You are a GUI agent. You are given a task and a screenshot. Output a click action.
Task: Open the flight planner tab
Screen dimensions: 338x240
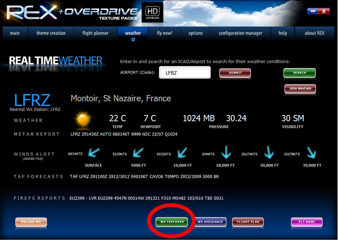[x=95, y=33]
